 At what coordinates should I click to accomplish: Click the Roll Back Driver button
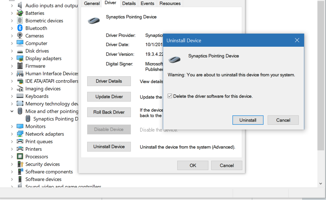(x=109, y=112)
